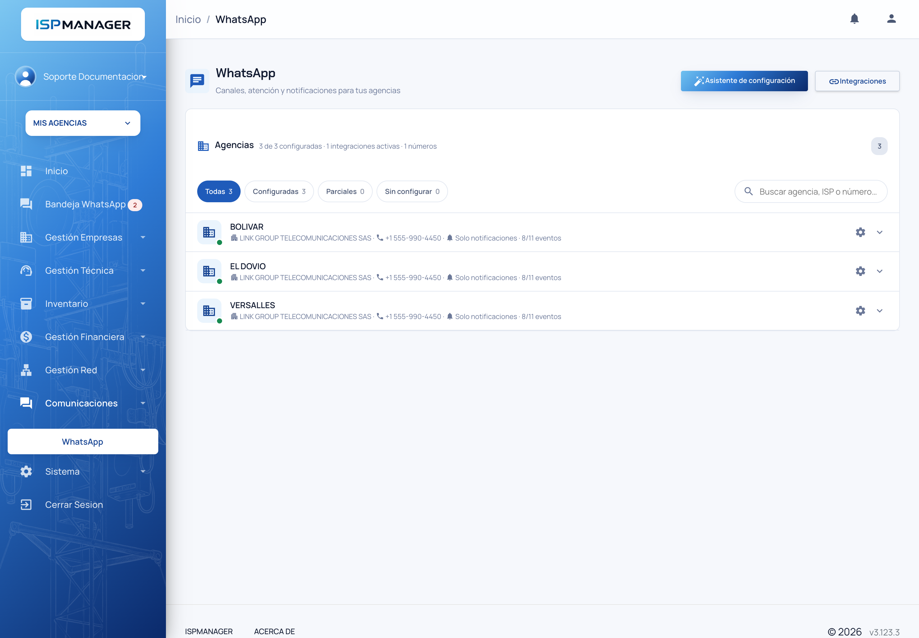Image resolution: width=919 pixels, height=638 pixels.
Task: Click the Gestión Técnica headset icon
Action: (26, 271)
